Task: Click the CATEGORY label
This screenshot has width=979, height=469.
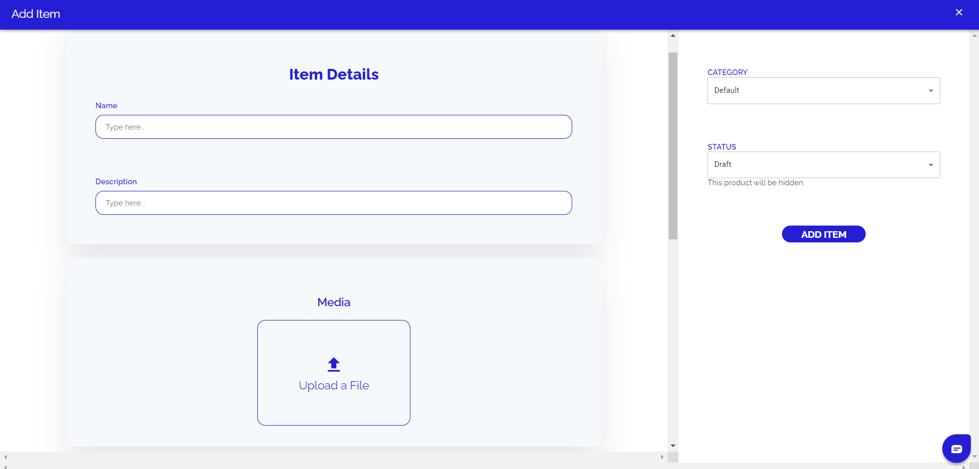Action: tap(727, 72)
